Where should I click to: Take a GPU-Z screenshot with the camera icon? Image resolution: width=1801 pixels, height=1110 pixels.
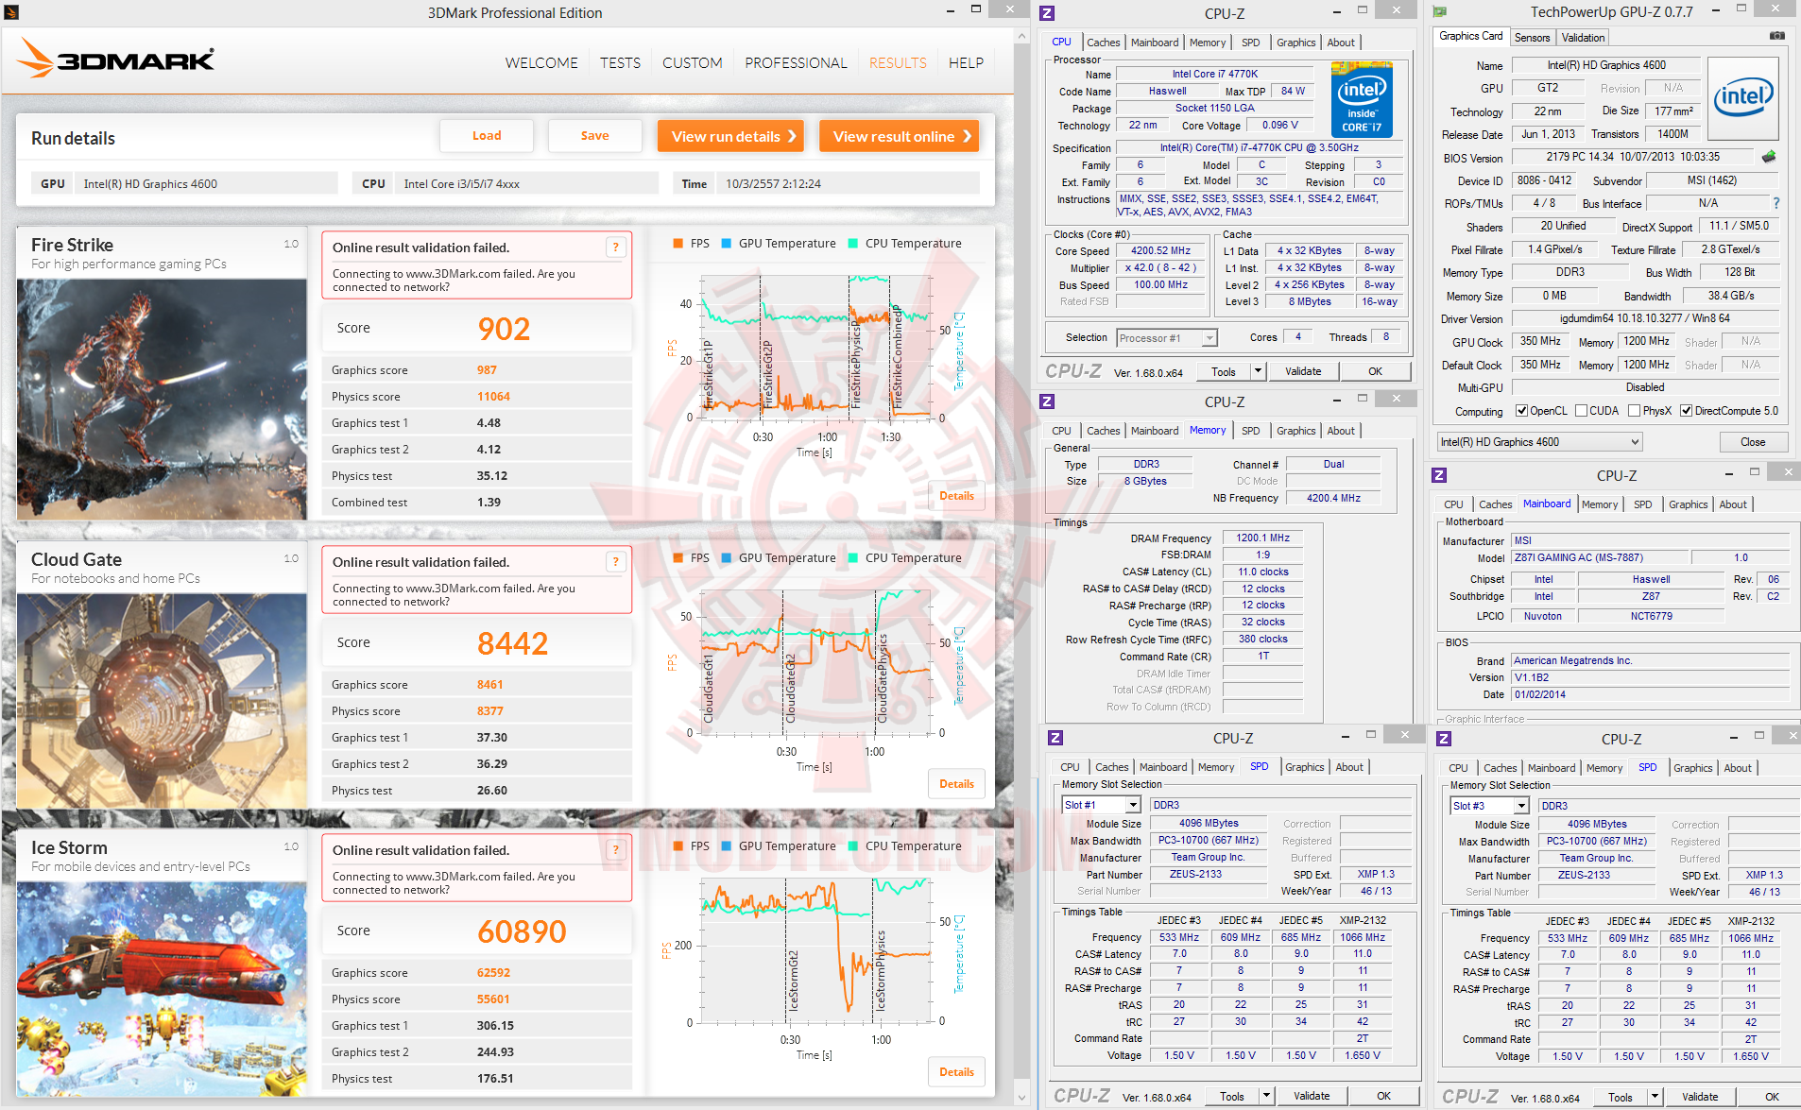tap(1777, 36)
